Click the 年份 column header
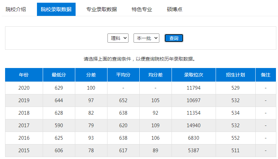Screen dimensions: 278x159 tap(24, 75)
